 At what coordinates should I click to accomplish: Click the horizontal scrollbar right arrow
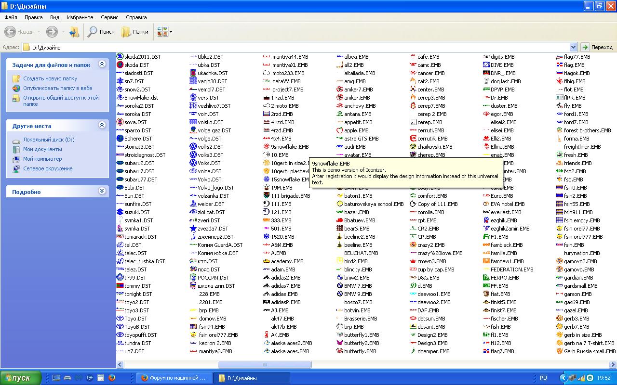pyautogui.click(x=613, y=364)
